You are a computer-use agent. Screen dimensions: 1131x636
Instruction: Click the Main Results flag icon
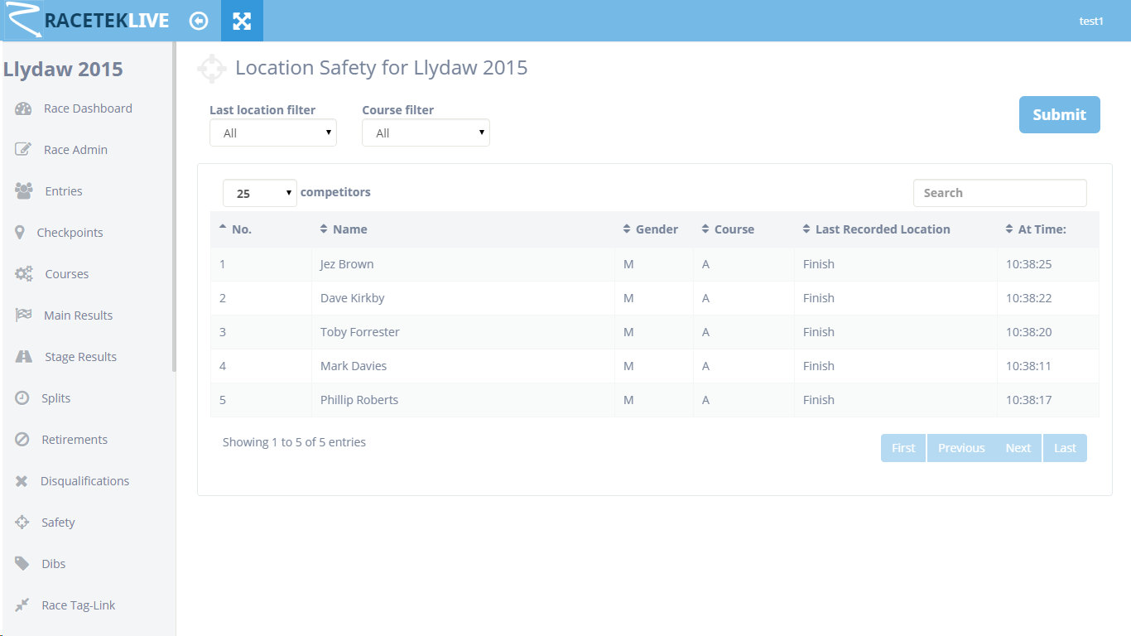23,316
